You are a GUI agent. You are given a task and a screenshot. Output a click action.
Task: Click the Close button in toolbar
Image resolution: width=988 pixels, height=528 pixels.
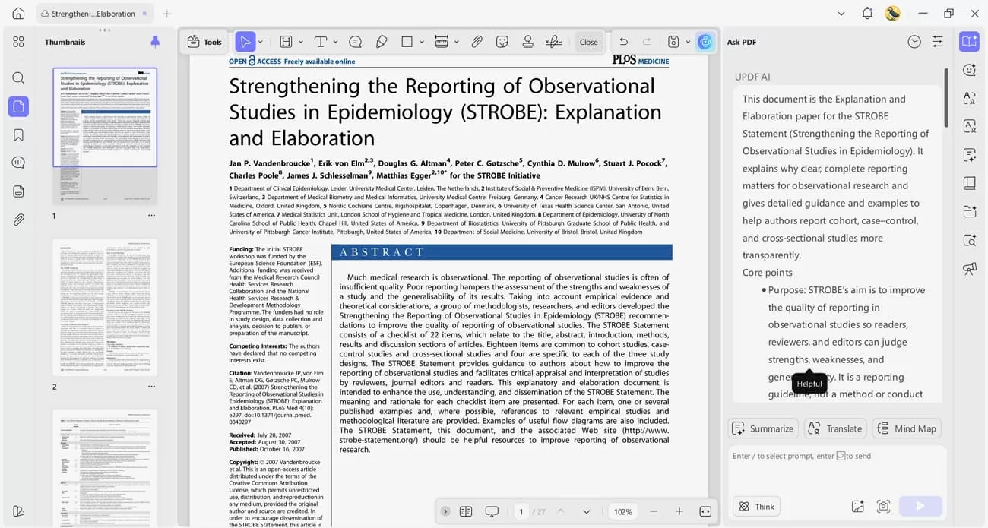click(x=589, y=42)
